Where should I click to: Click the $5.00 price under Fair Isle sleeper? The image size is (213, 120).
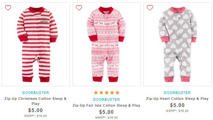coord(106,112)
